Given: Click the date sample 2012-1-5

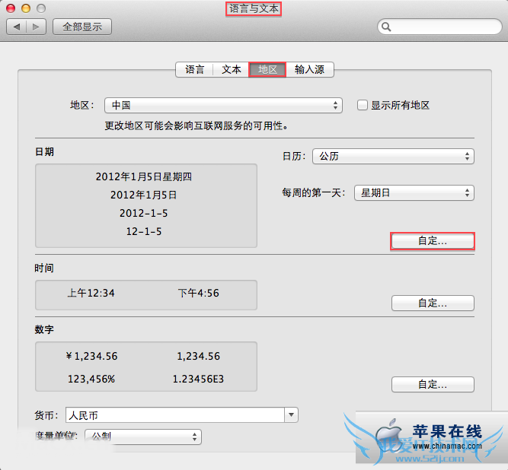Looking at the screenshot, I should click(x=143, y=214).
